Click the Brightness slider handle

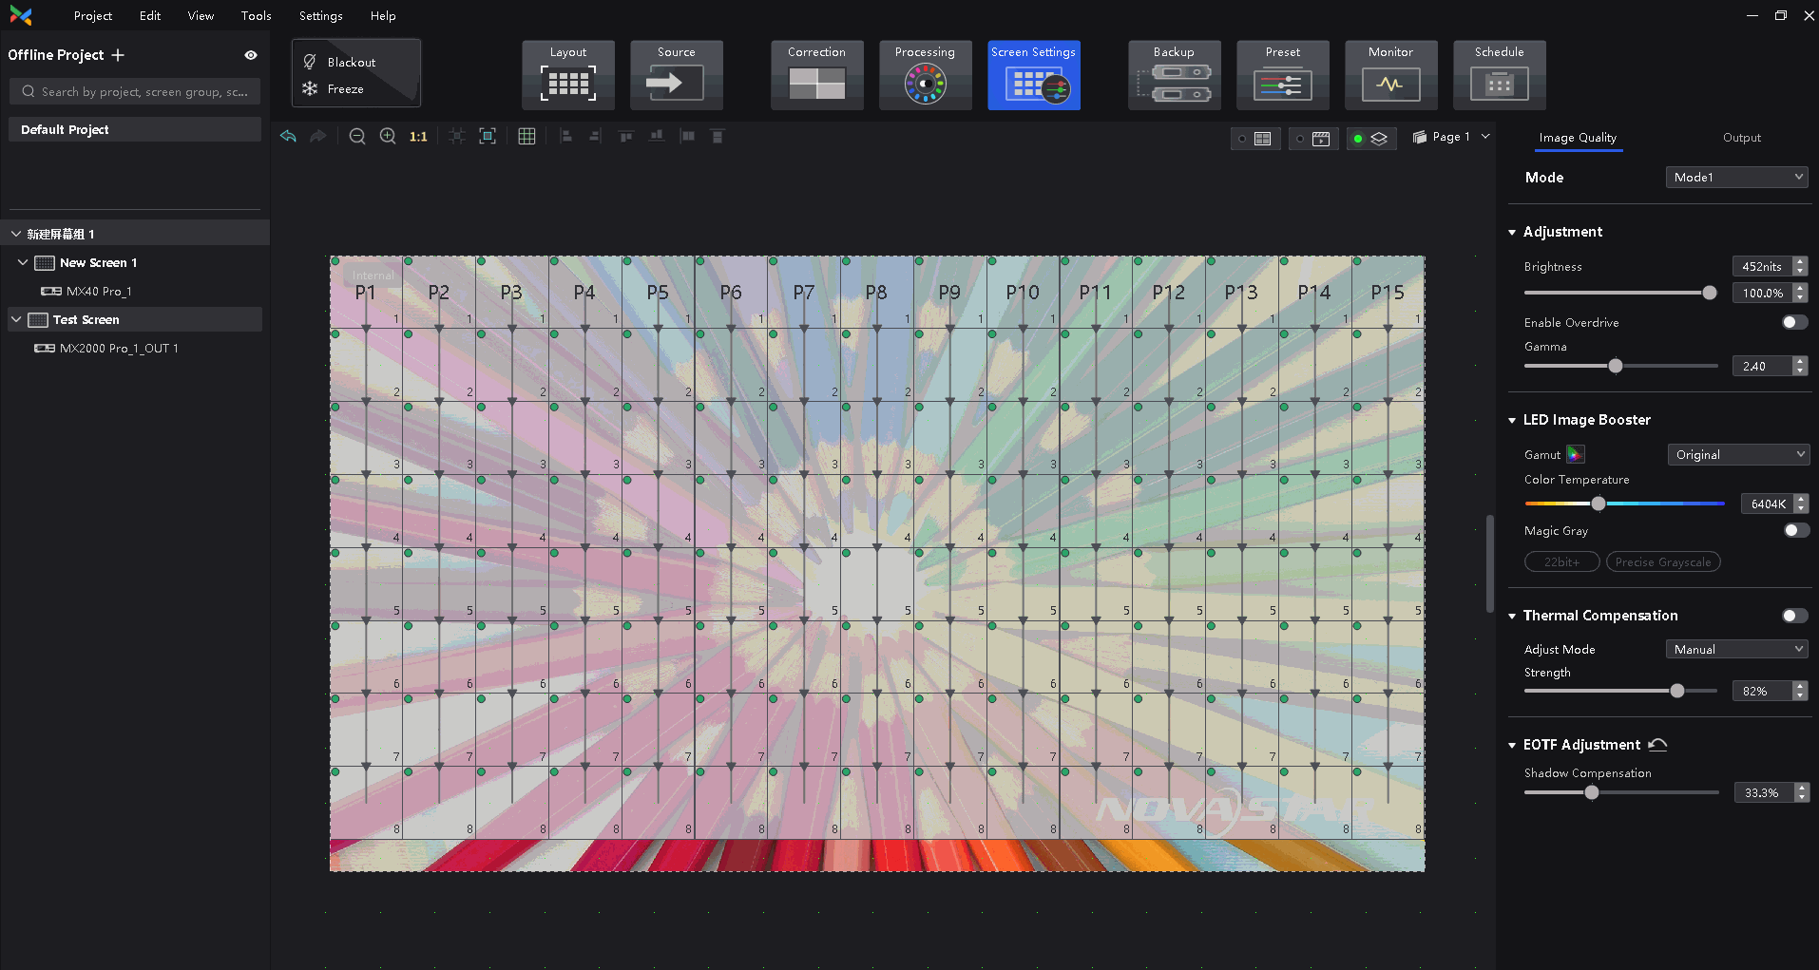coord(1710,293)
